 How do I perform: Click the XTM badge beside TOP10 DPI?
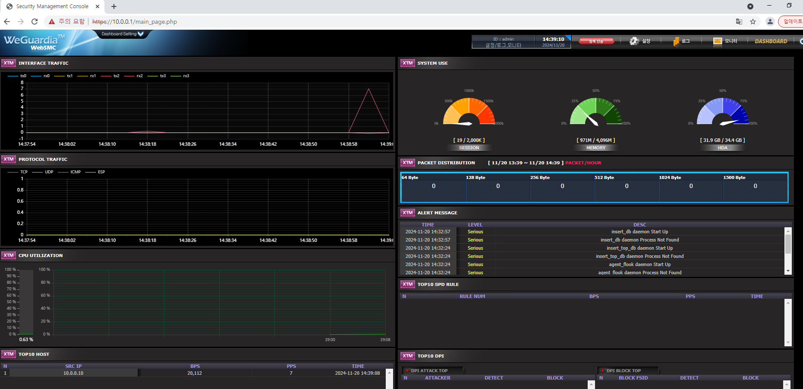click(407, 356)
